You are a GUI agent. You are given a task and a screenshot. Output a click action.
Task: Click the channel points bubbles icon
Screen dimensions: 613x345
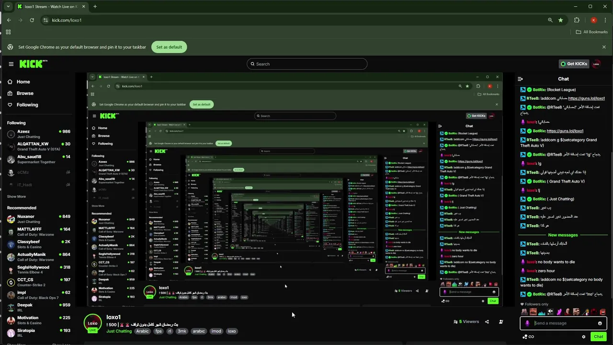525,336
